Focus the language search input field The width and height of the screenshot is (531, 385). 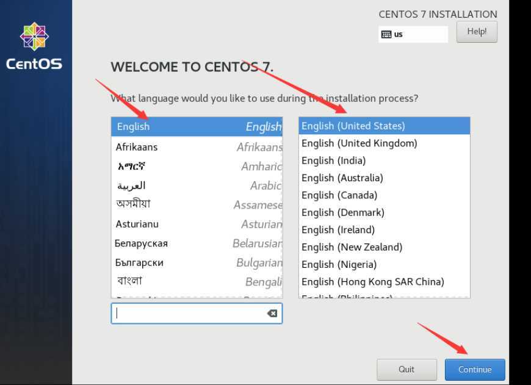tap(197, 314)
